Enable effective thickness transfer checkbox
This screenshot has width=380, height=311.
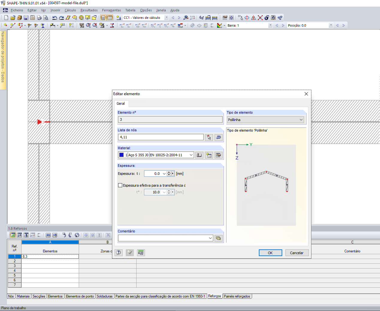pos(120,185)
